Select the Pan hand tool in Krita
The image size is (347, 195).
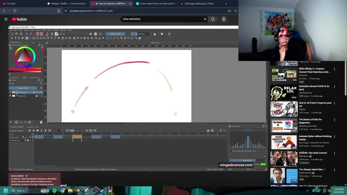(140, 38)
